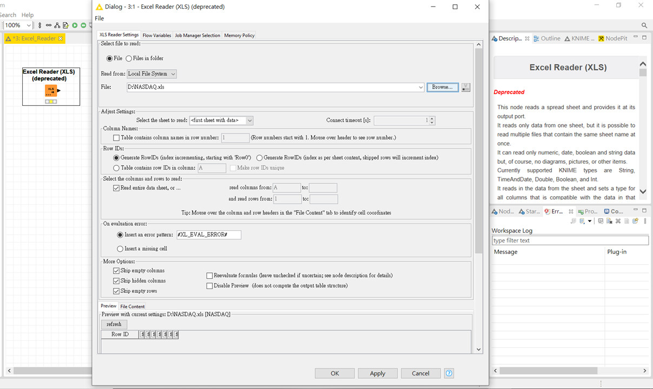Image resolution: width=653 pixels, height=389 pixels.
Task: Click the orange XLS node icon
Action: pyautogui.click(x=51, y=90)
